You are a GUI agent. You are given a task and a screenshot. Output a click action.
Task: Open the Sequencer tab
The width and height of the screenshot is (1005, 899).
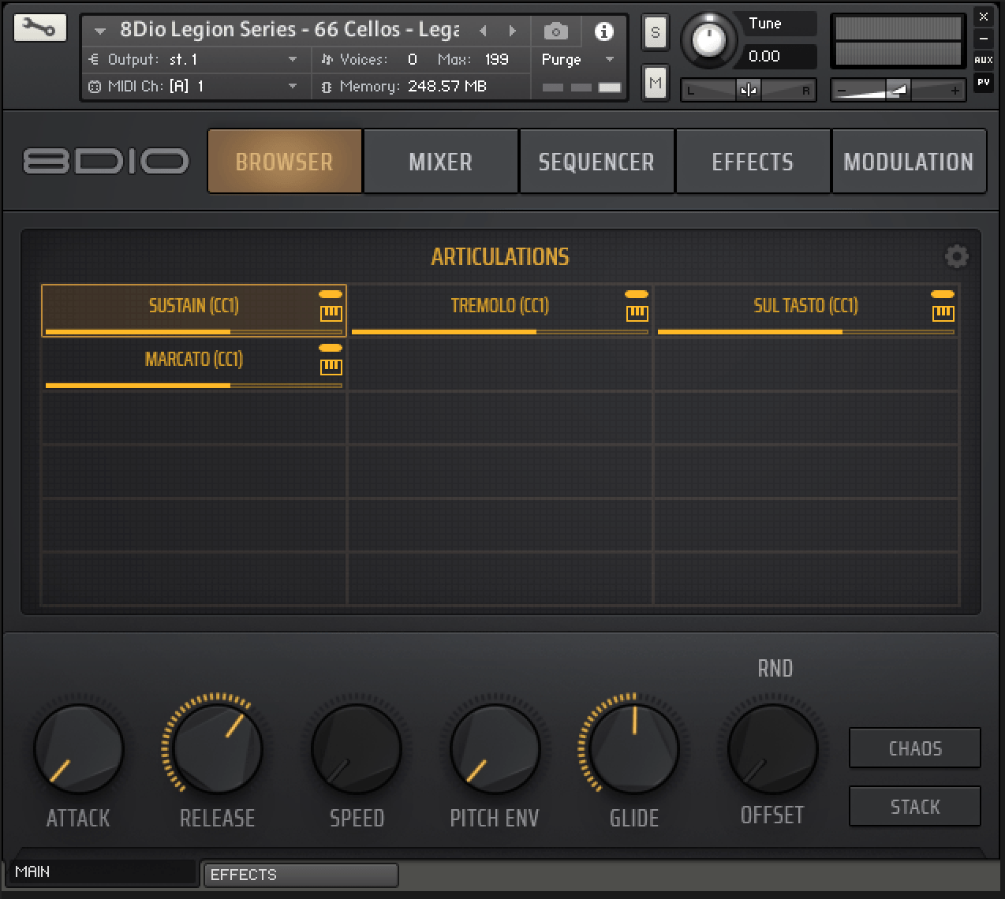click(x=596, y=162)
